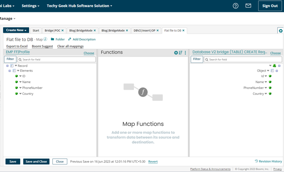Open the Functions panel three-dot menu

186,53
